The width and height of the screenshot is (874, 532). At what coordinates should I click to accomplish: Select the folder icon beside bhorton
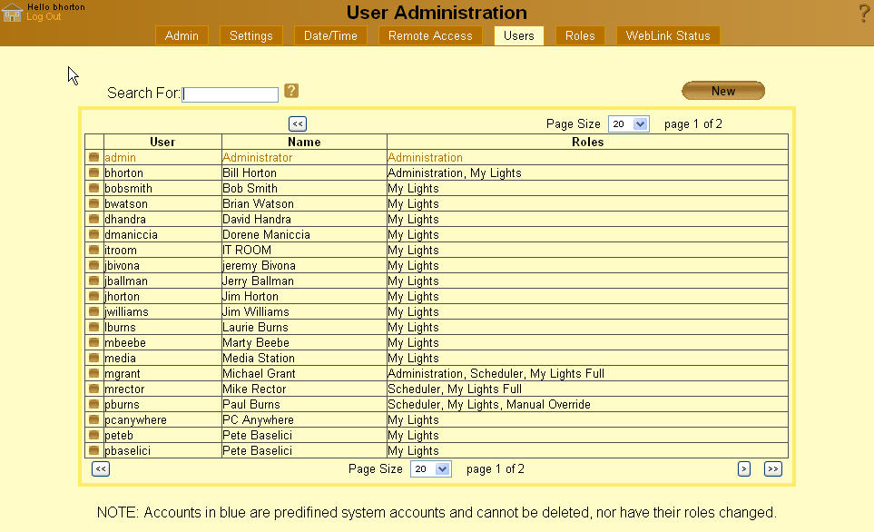tap(93, 172)
